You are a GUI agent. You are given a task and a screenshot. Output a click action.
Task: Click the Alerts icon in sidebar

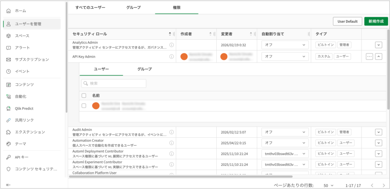[x=8, y=48]
